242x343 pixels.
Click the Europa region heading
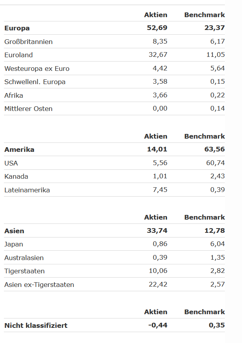click(x=17, y=28)
